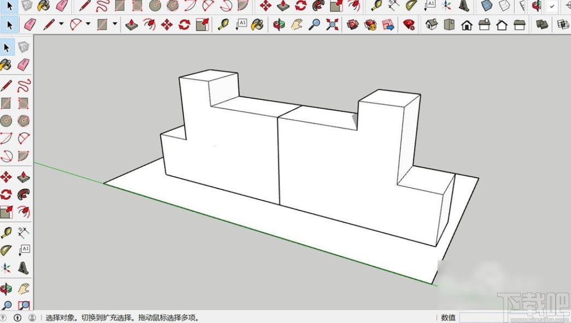
Task: Activate the Push/Pull tool
Action: (131, 25)
